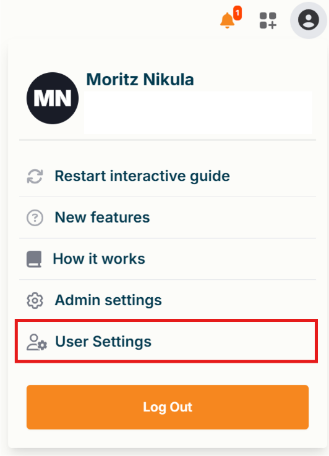Click the book icon
Screen dimensions: 329x456
tap(34, 259)
